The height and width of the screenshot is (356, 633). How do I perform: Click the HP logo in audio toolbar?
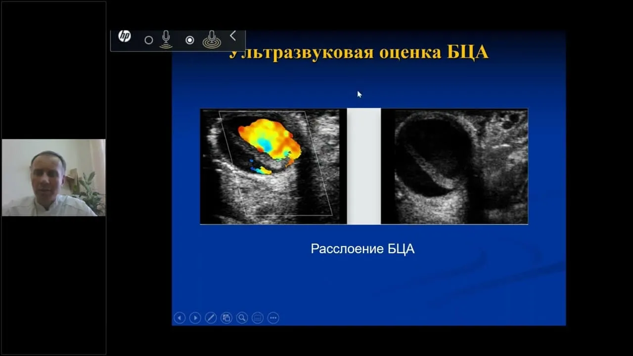coord(125,37)
